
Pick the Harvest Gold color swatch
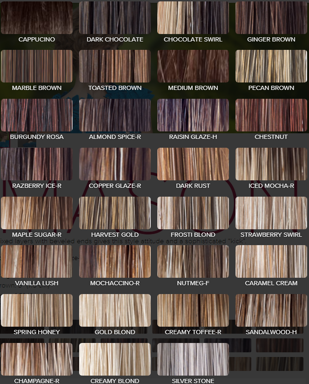pyautogui.click(x=115, y=213)
